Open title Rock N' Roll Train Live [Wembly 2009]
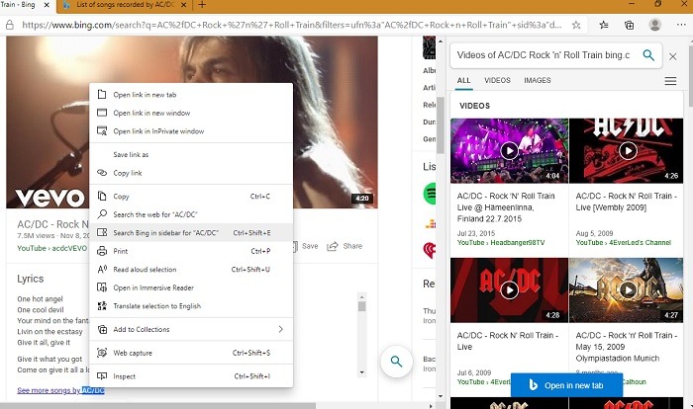The image size is (693, 409). pyautogui.click(x=627, y=202)
